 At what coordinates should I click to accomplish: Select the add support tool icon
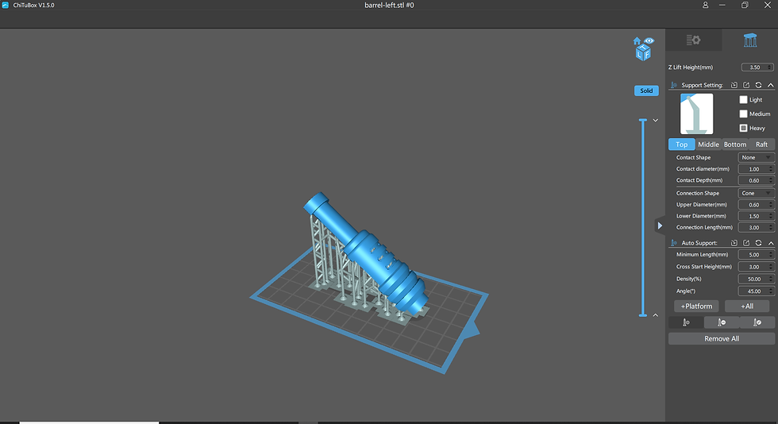tap(686, 322)
